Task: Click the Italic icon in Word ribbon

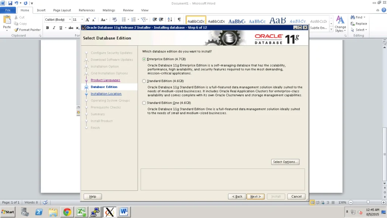Action: point(54,28)
